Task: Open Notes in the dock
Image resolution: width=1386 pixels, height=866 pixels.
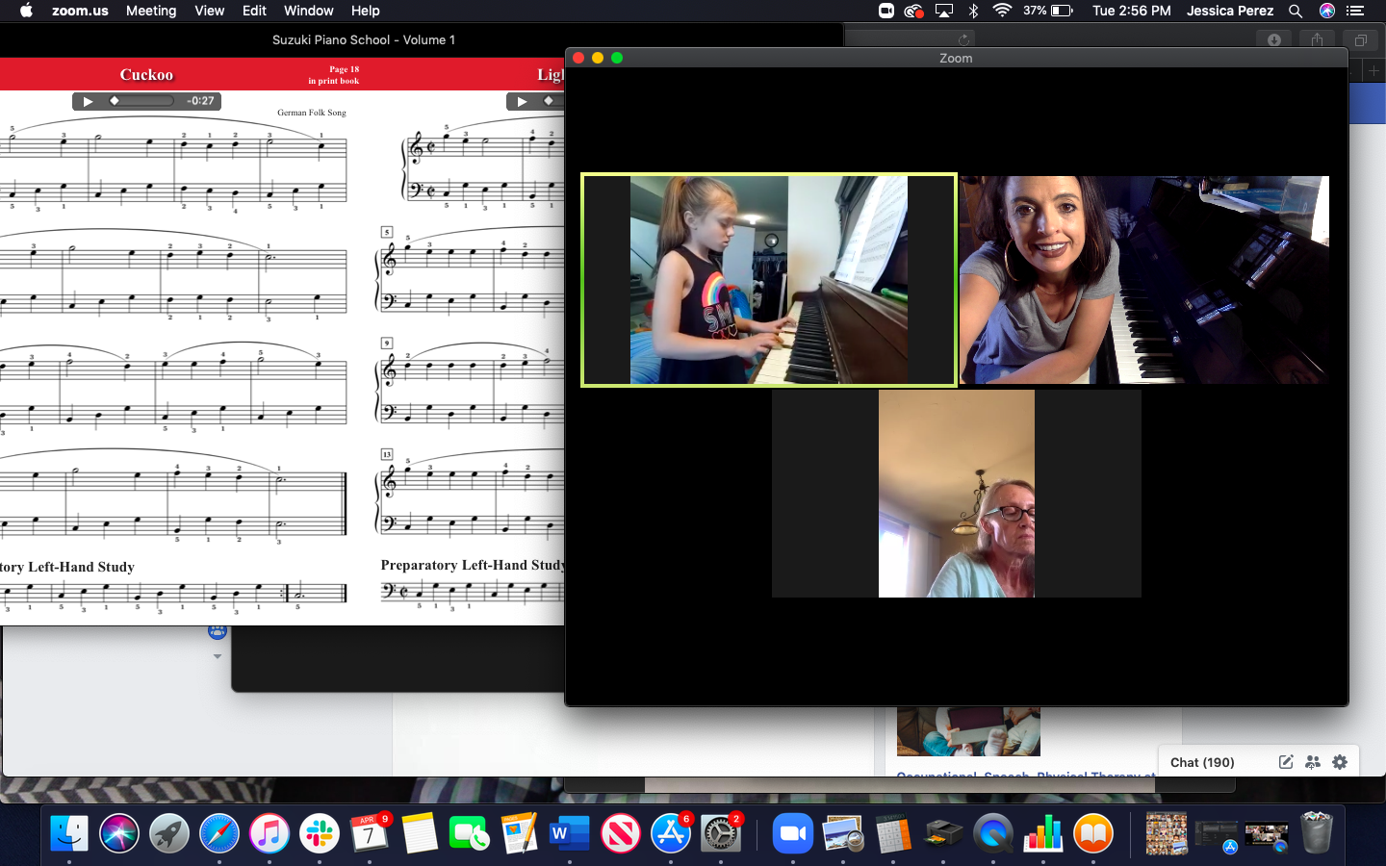Action: click(x=420, y=833)
